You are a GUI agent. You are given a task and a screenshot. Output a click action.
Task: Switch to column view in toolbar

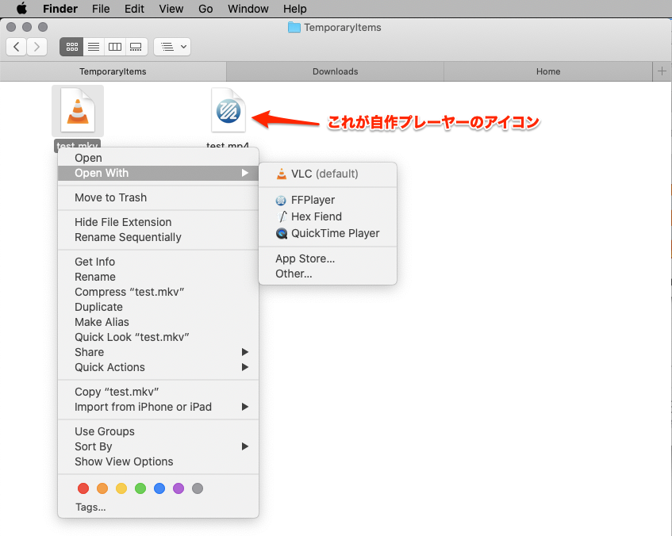coord(115,47)
